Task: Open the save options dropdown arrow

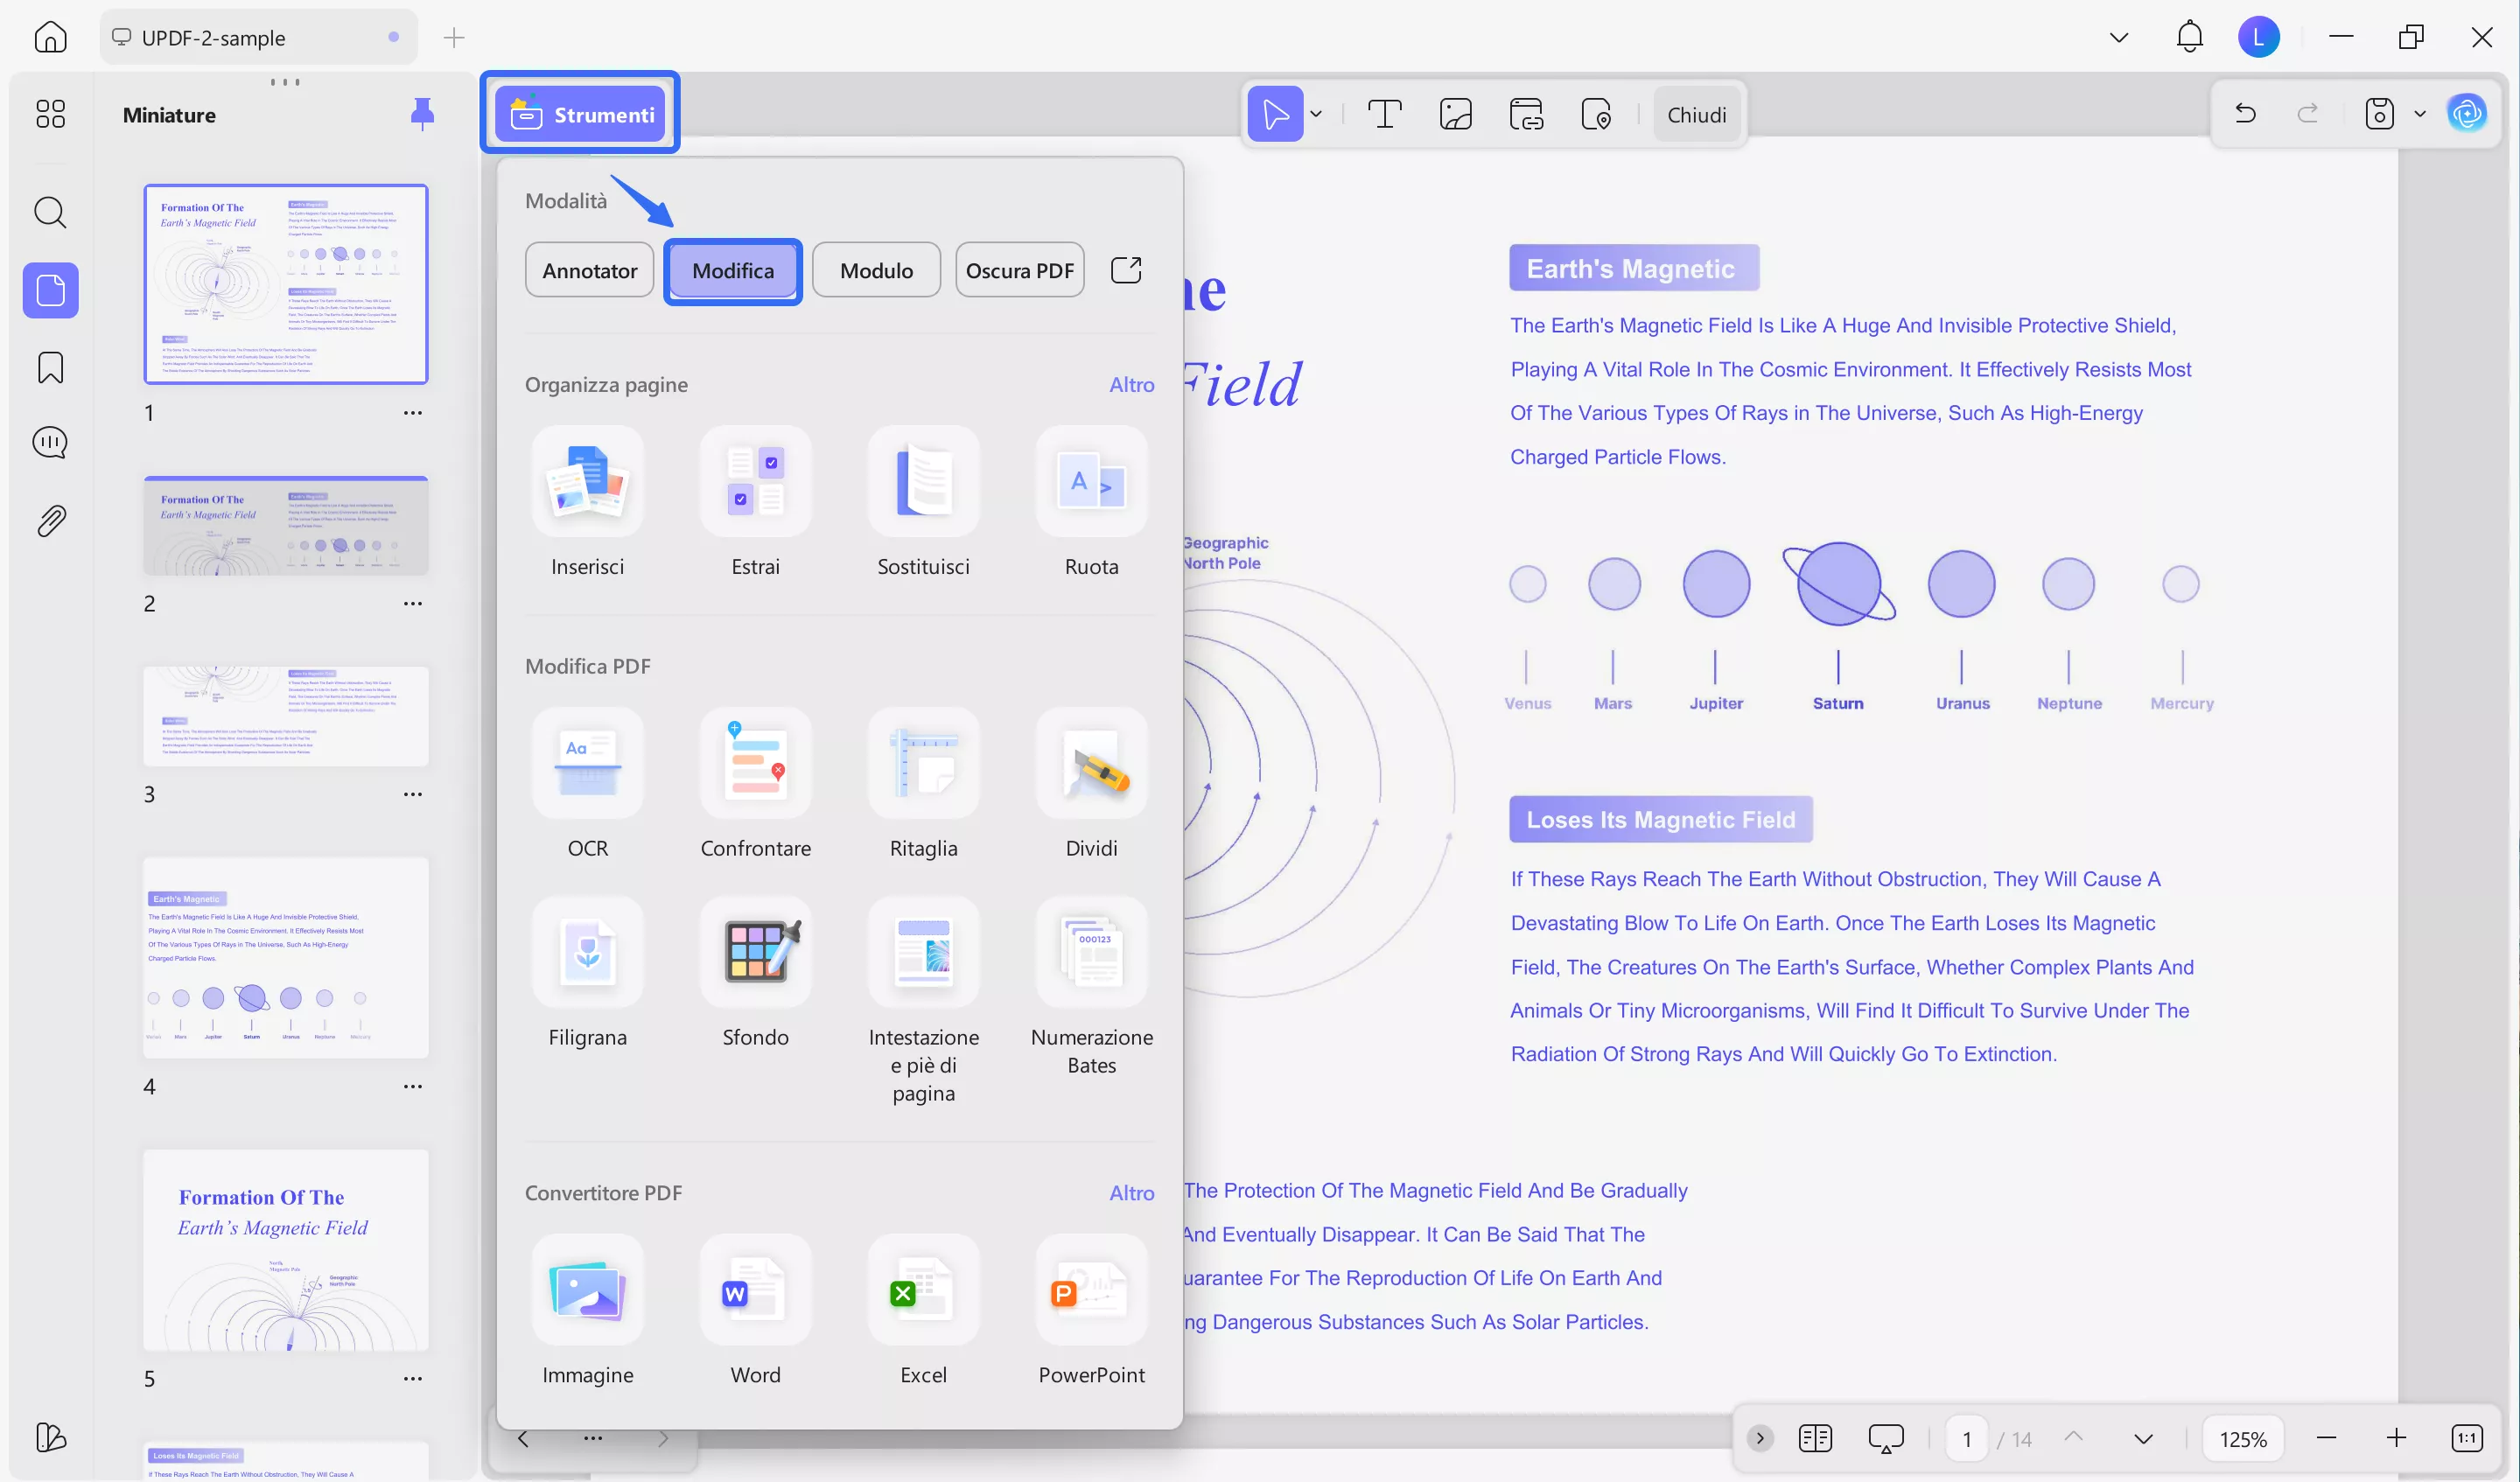Action: (x=2420, y=114)
